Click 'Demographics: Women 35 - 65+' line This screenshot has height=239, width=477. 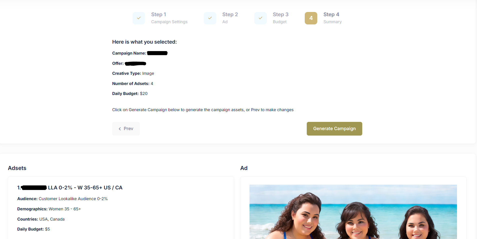tap(49, 209)
